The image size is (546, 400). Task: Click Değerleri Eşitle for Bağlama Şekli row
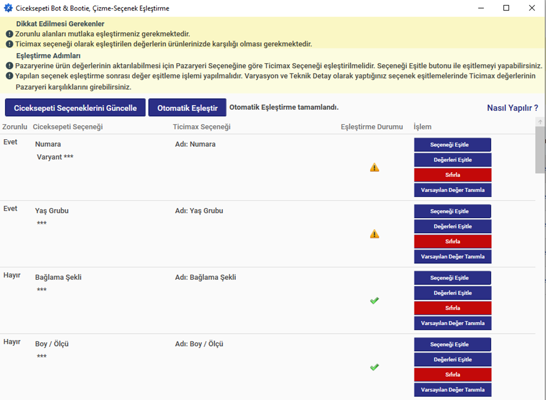(x=452, y=293)
